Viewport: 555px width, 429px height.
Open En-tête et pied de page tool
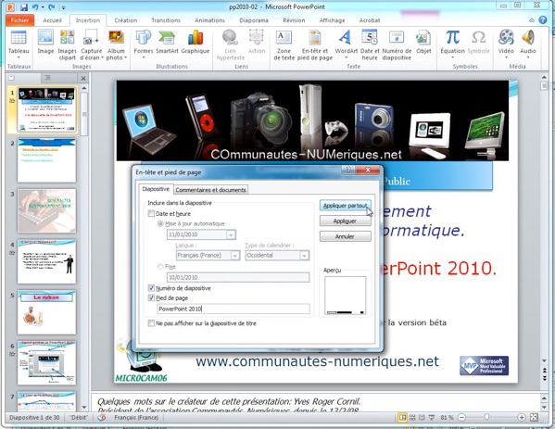315,45
